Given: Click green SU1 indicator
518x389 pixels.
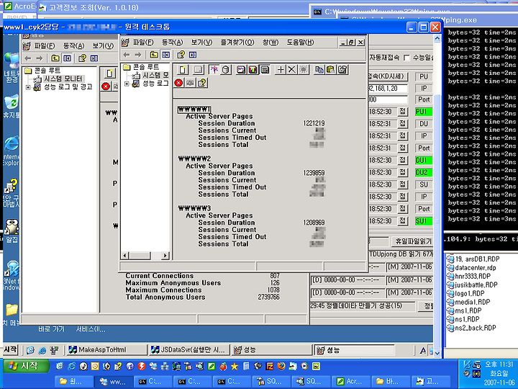Looking at the screenshot, I should pos(424,221).
